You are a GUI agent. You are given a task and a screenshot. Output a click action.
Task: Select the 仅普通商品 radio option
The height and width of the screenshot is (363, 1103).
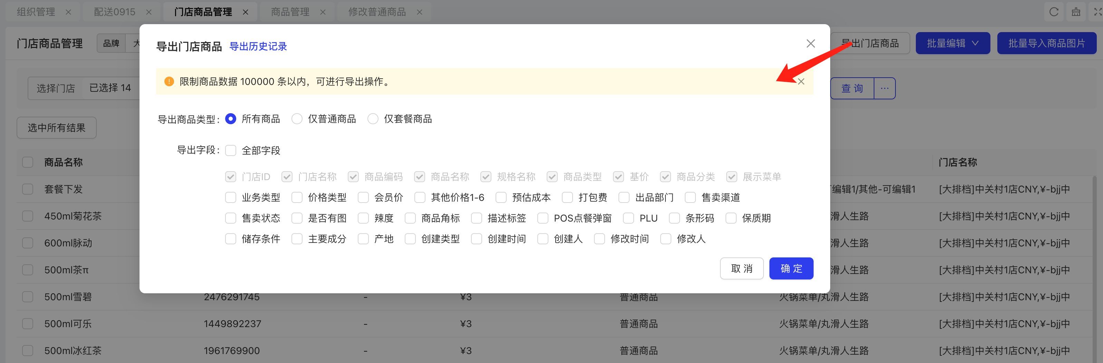tap(297, 119)
